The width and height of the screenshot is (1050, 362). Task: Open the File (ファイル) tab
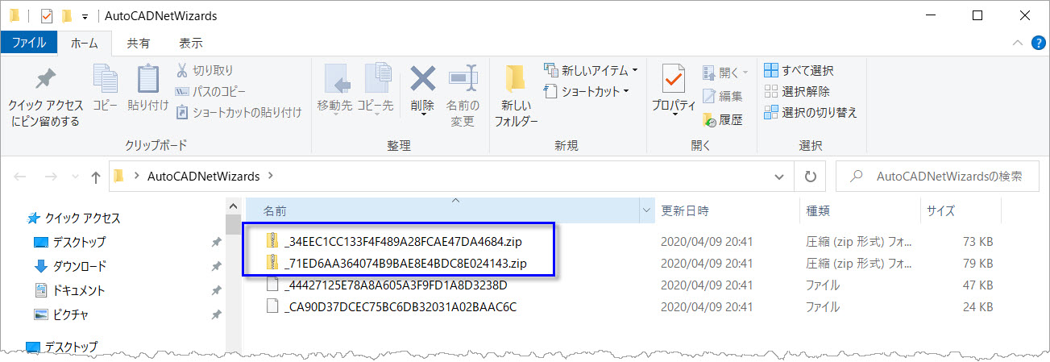pyautogui.click(x=28, y=43)
